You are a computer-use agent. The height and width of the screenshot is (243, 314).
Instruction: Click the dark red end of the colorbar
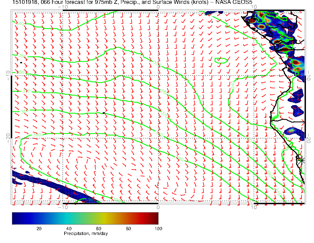coord(156,218)
